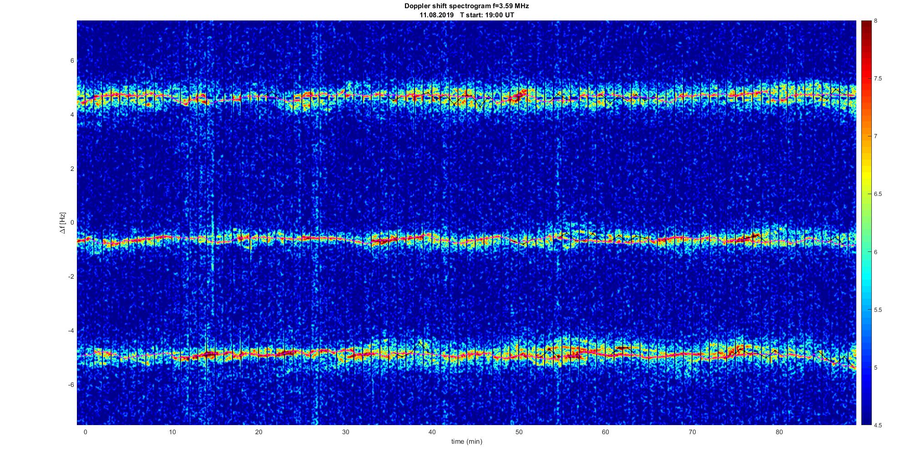
Task: Click the x-axis label "time (min)"
Action: coord(466,441)
